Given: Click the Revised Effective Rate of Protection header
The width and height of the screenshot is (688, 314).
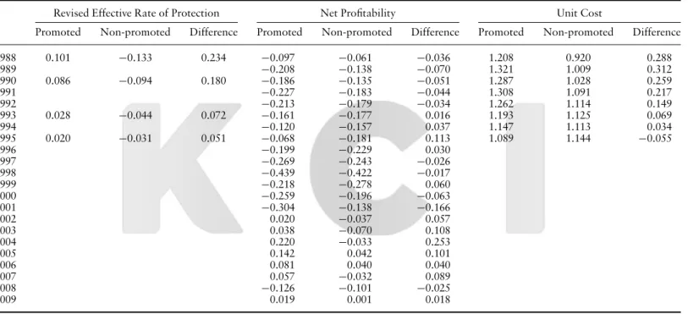Looking at the screenshot, I should coord(136,14).
